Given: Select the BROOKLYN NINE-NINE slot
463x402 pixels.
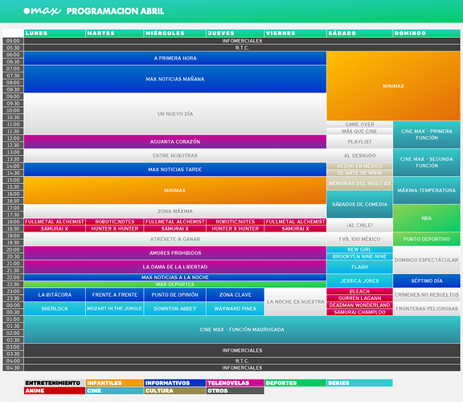Looking at the screenshot, I should coord(359,256).
